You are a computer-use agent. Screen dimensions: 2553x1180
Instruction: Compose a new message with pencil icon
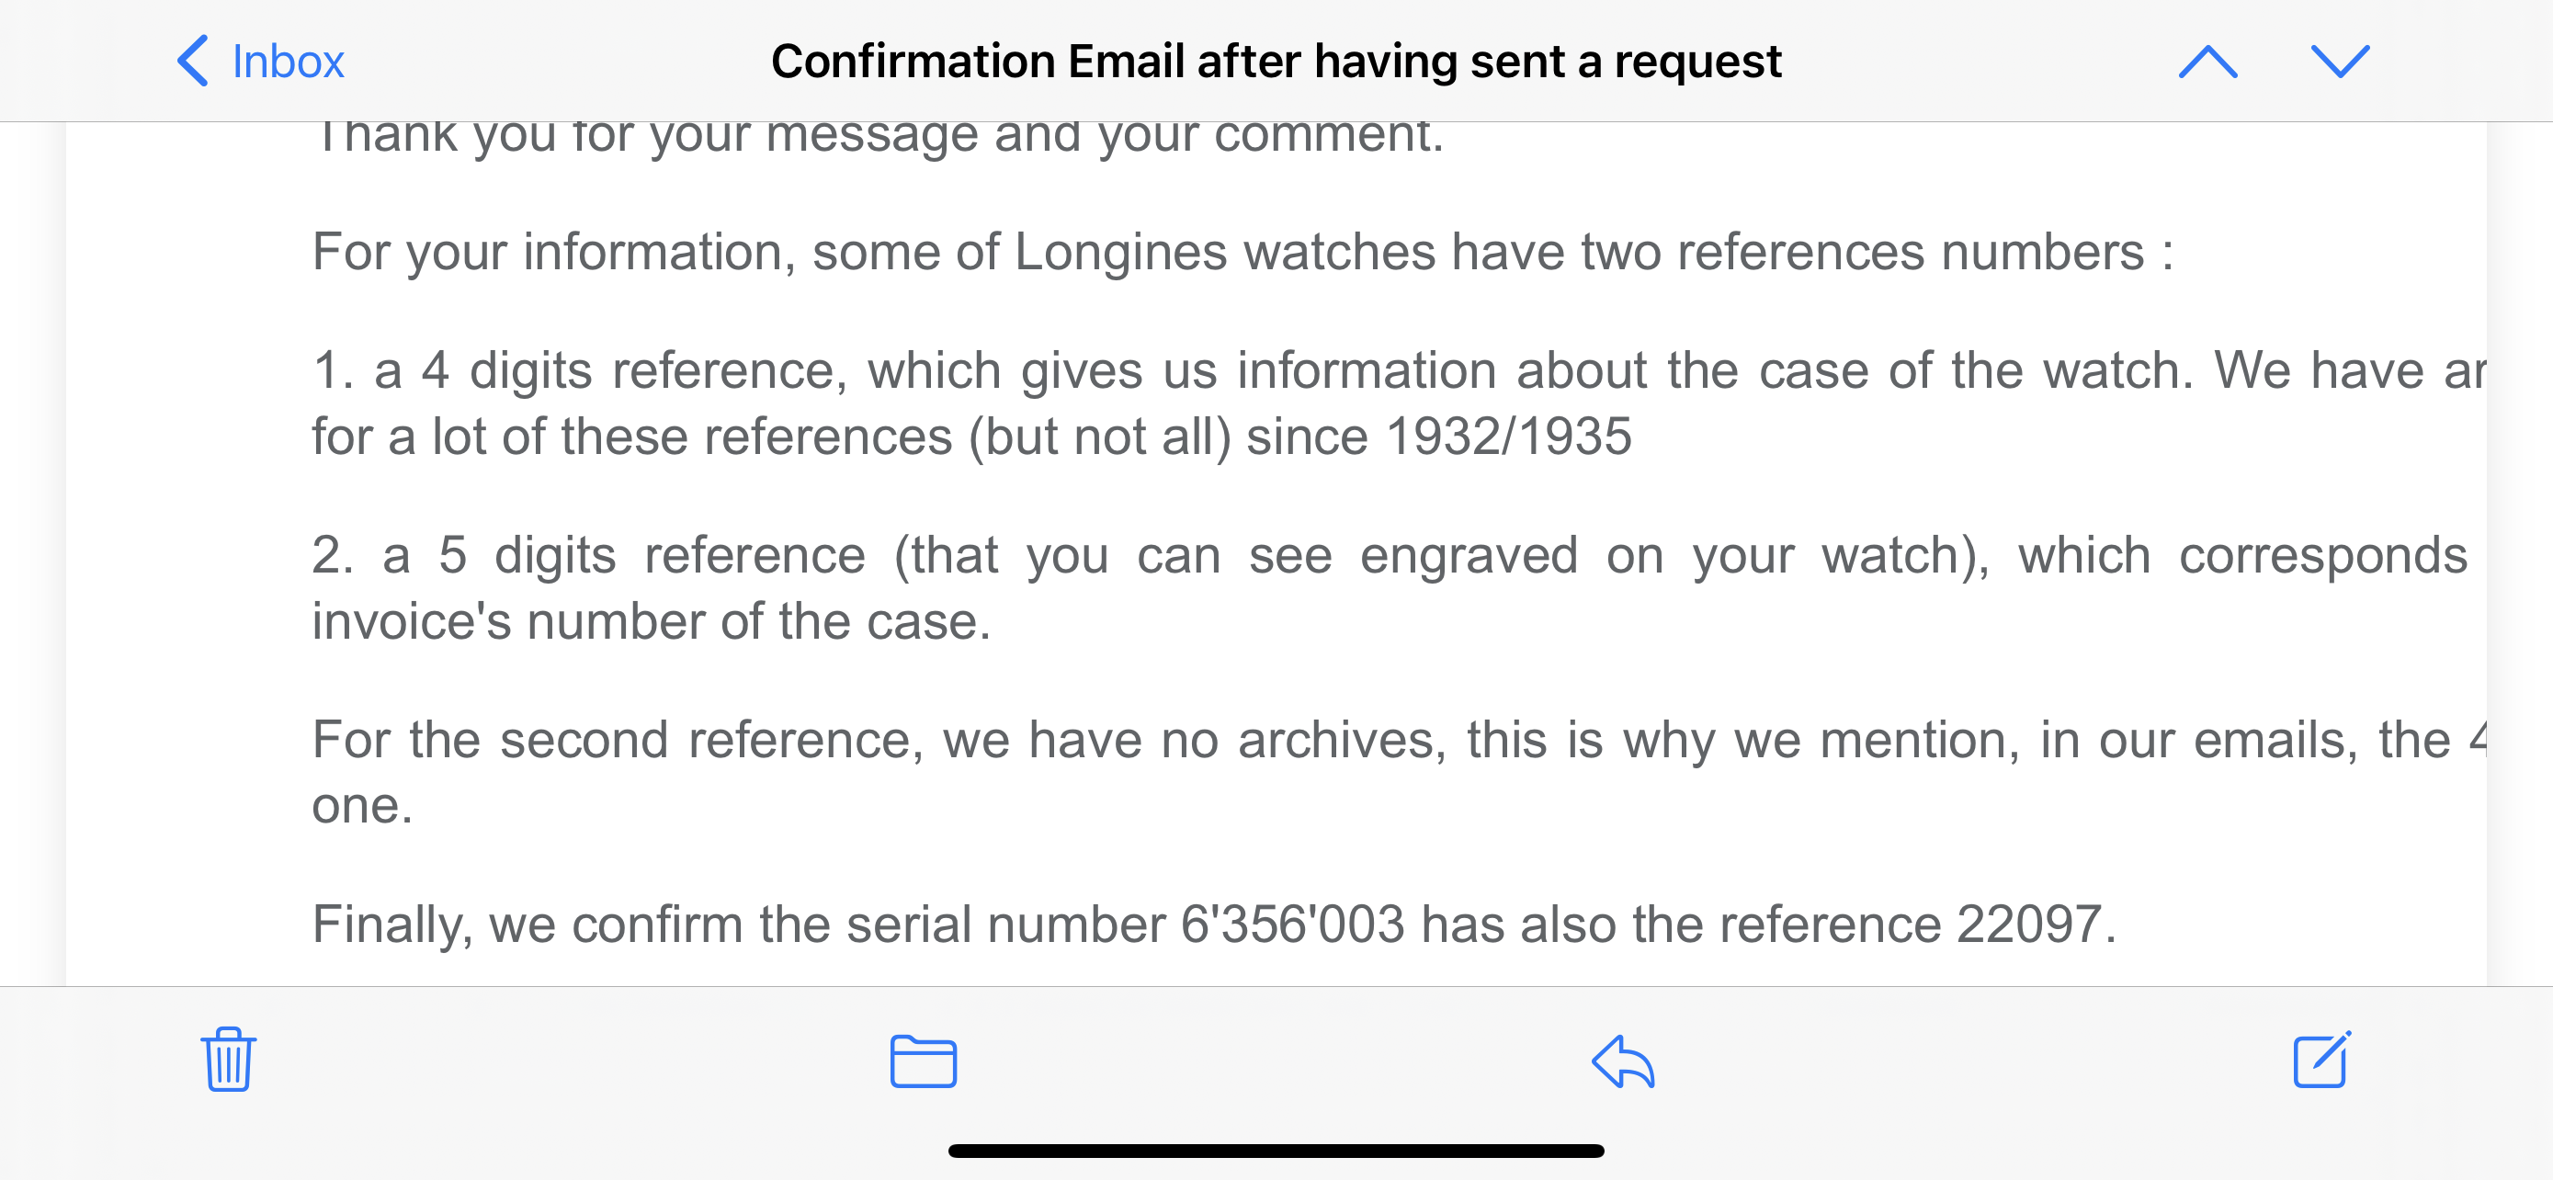(2322, 1059)
